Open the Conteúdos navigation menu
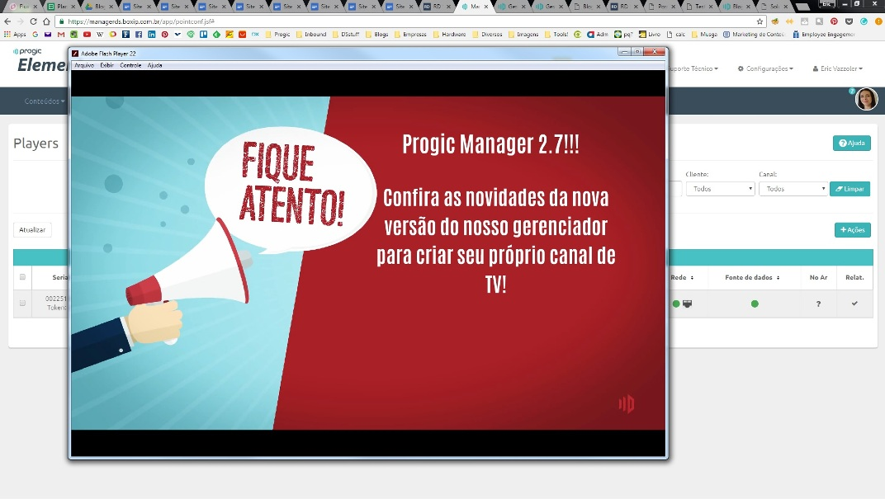 point(45,101)
